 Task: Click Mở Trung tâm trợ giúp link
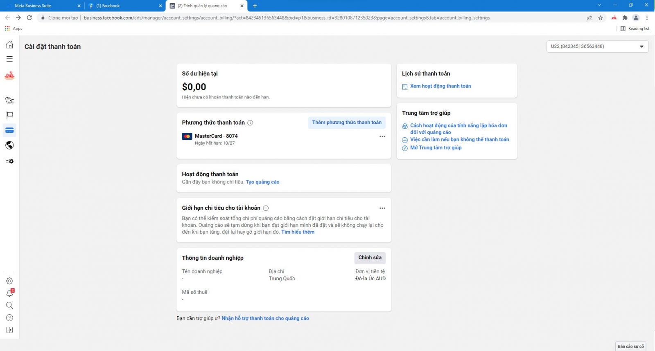pos(436,148)
